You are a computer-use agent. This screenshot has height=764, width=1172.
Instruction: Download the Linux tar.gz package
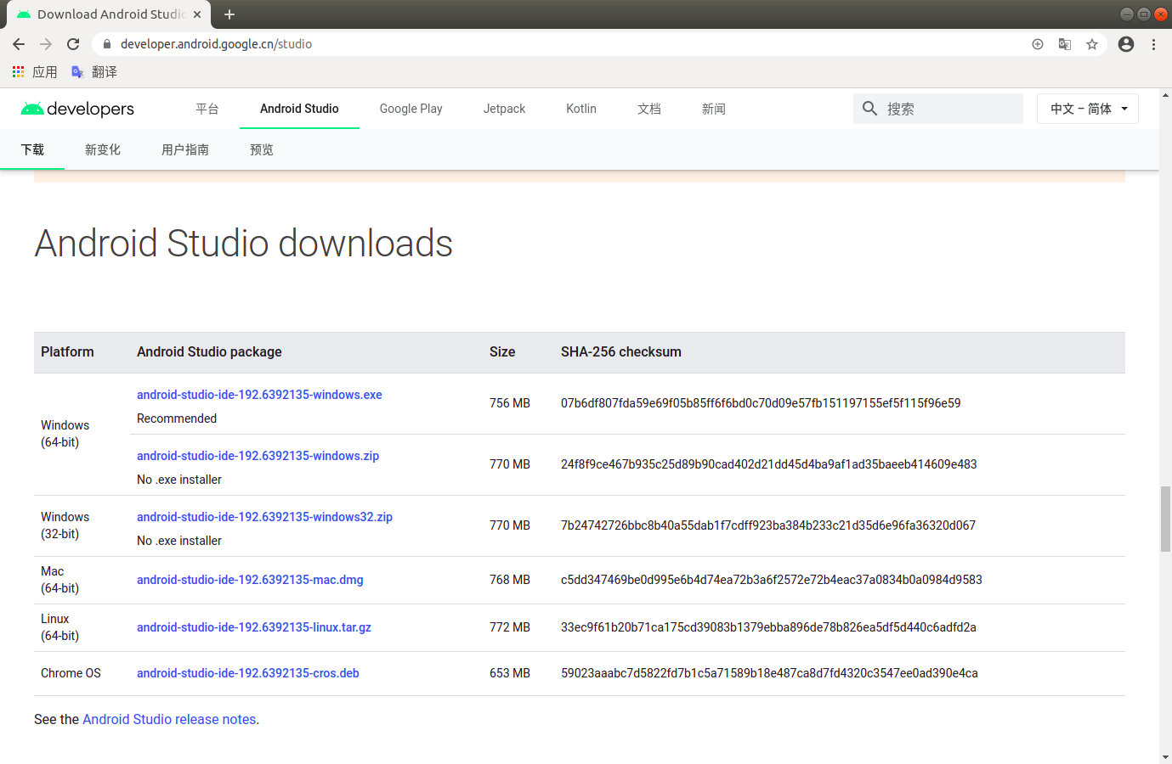click(253, 627)
